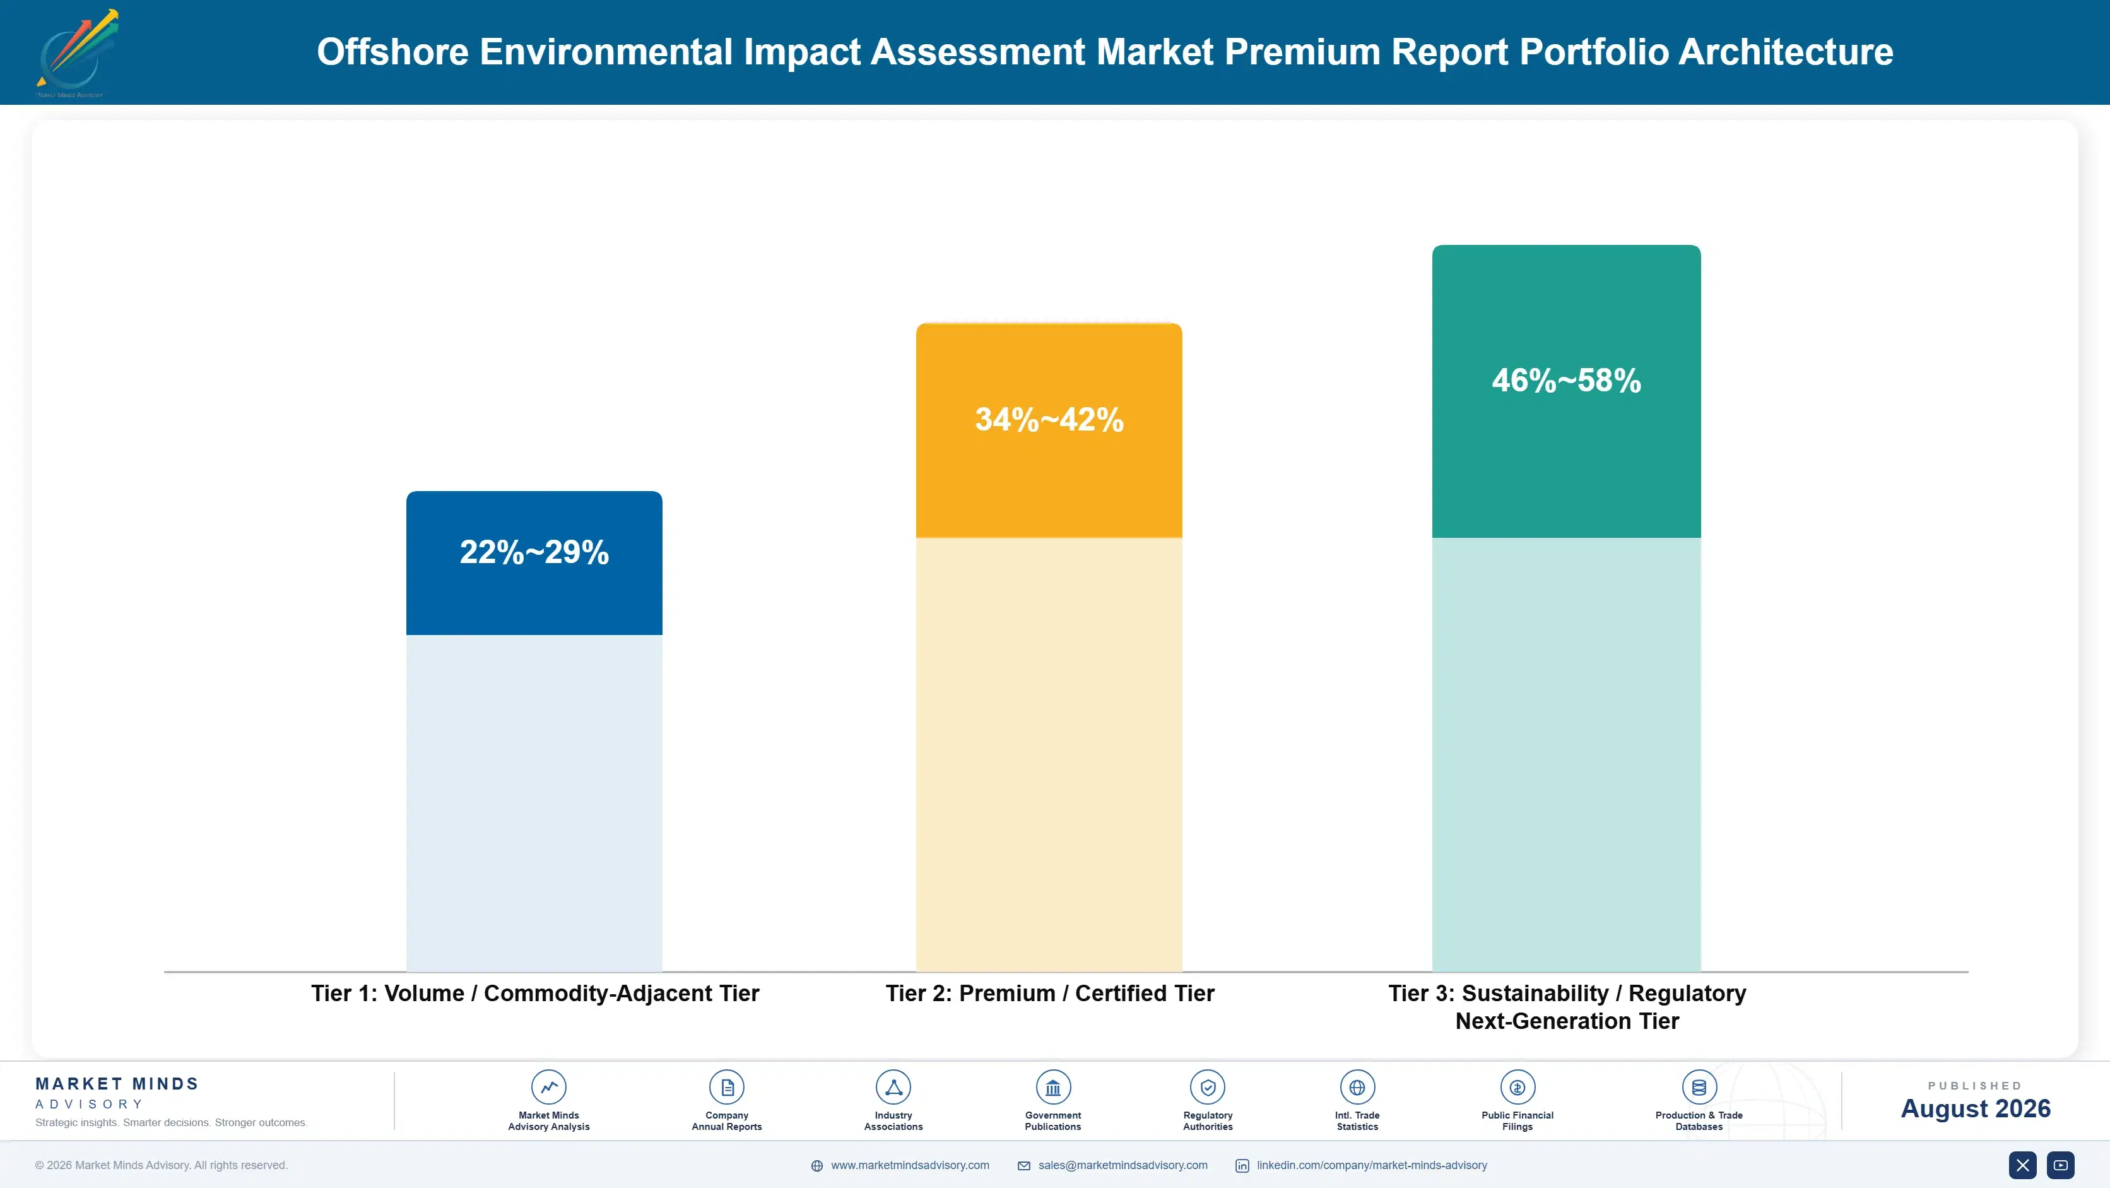Viewport: 2110px width, 1188px height.
Task: Click 'Tier 2: Premium / Certified Tier' label
Action: [x=1050, y=993]
